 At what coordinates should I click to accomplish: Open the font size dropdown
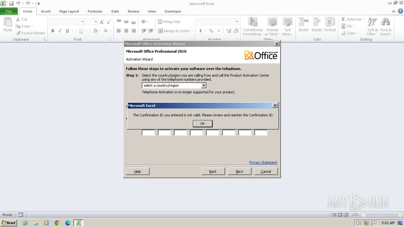click(95, 22)
